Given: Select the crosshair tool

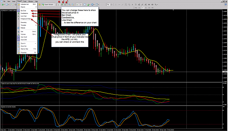Looking at the screenshot, I should tap(112, 4).
